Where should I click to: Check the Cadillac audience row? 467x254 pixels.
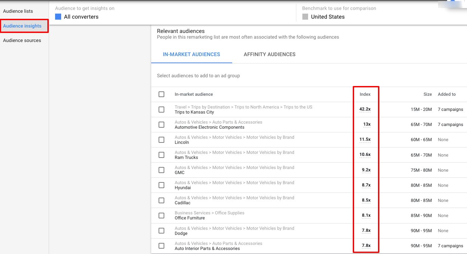click(162, 200)
